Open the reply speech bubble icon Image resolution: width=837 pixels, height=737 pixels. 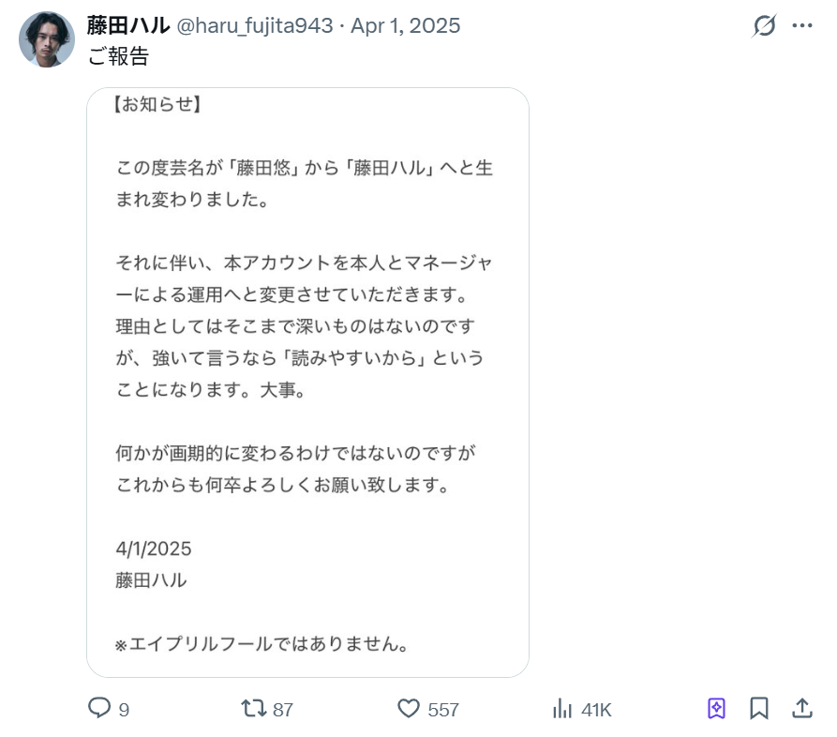point(98,708)
